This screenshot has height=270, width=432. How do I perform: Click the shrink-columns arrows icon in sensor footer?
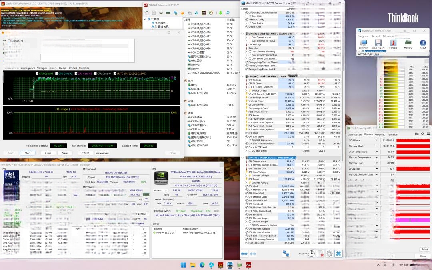(x=253, y=254)
